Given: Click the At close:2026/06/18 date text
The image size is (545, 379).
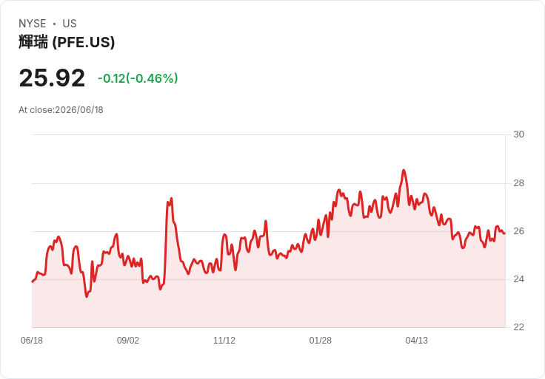Looking at the screenshot, I should tap(61, 110).
